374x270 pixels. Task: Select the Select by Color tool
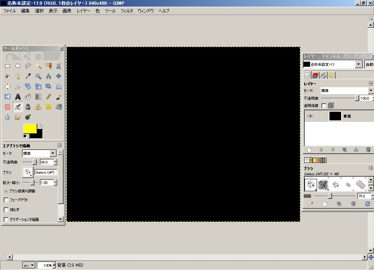point(49,66)
